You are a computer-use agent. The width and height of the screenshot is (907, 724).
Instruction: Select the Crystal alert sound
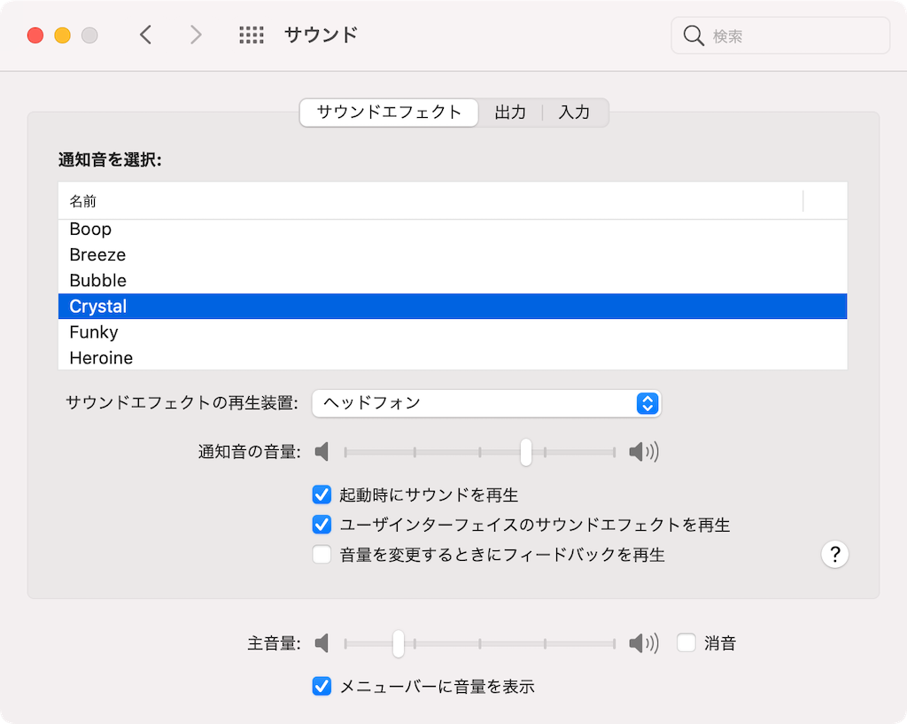tap(453, 306)
